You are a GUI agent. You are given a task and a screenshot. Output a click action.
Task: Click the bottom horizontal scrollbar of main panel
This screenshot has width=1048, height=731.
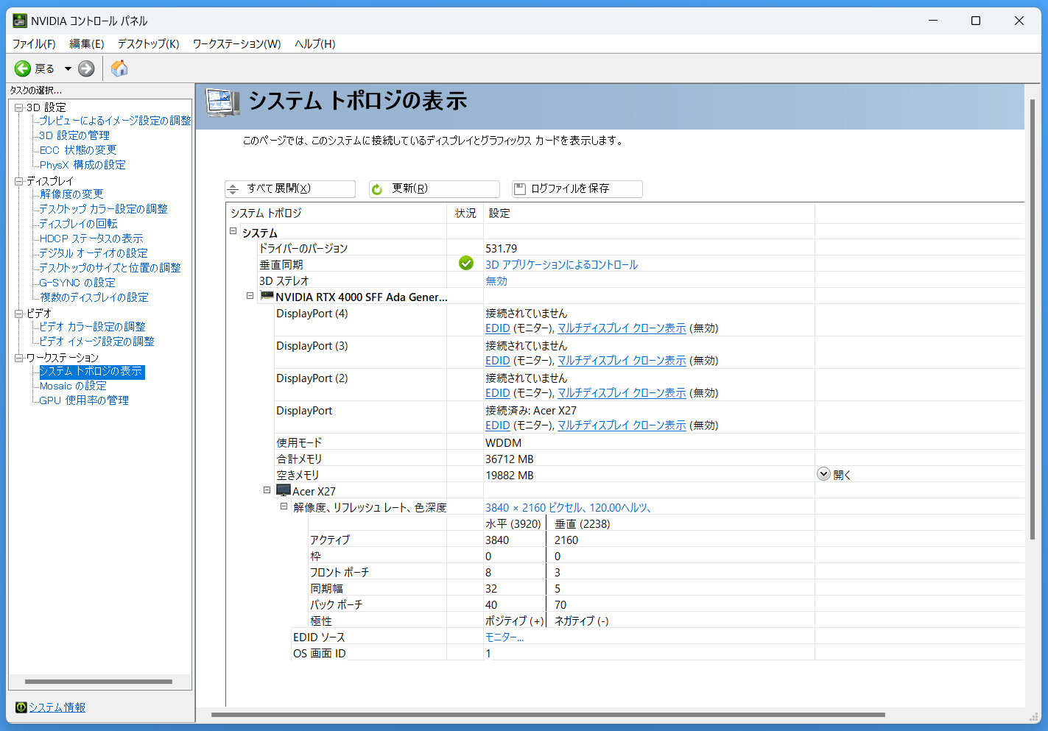[x=548, y=715]
